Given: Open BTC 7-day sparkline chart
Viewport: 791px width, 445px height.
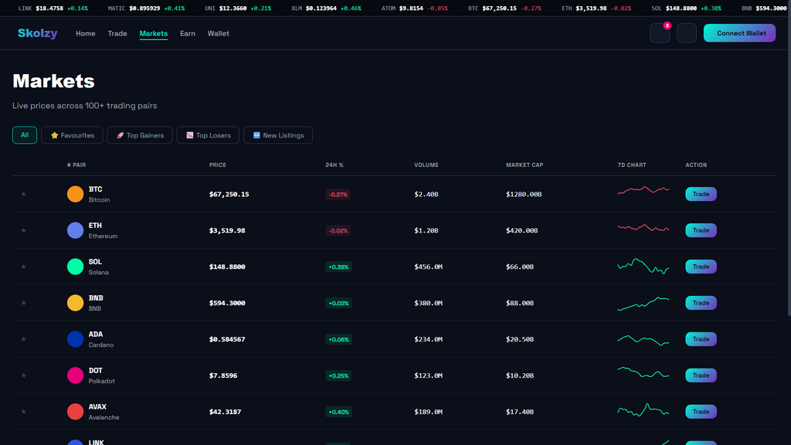Looking at the screenshot, I should (x=643, y=191).
